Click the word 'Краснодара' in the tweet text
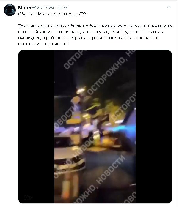 click(x=49, y=26)
